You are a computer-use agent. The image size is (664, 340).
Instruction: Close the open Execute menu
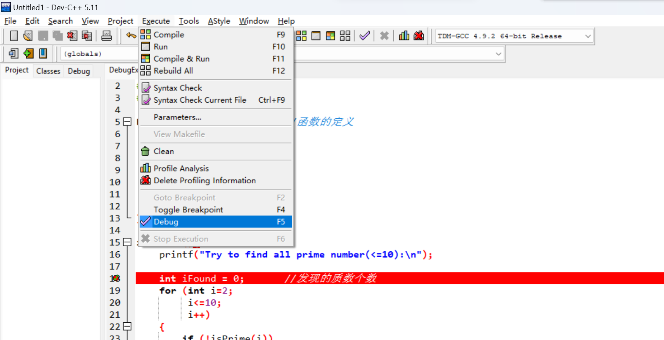click(x=156, y=21)
